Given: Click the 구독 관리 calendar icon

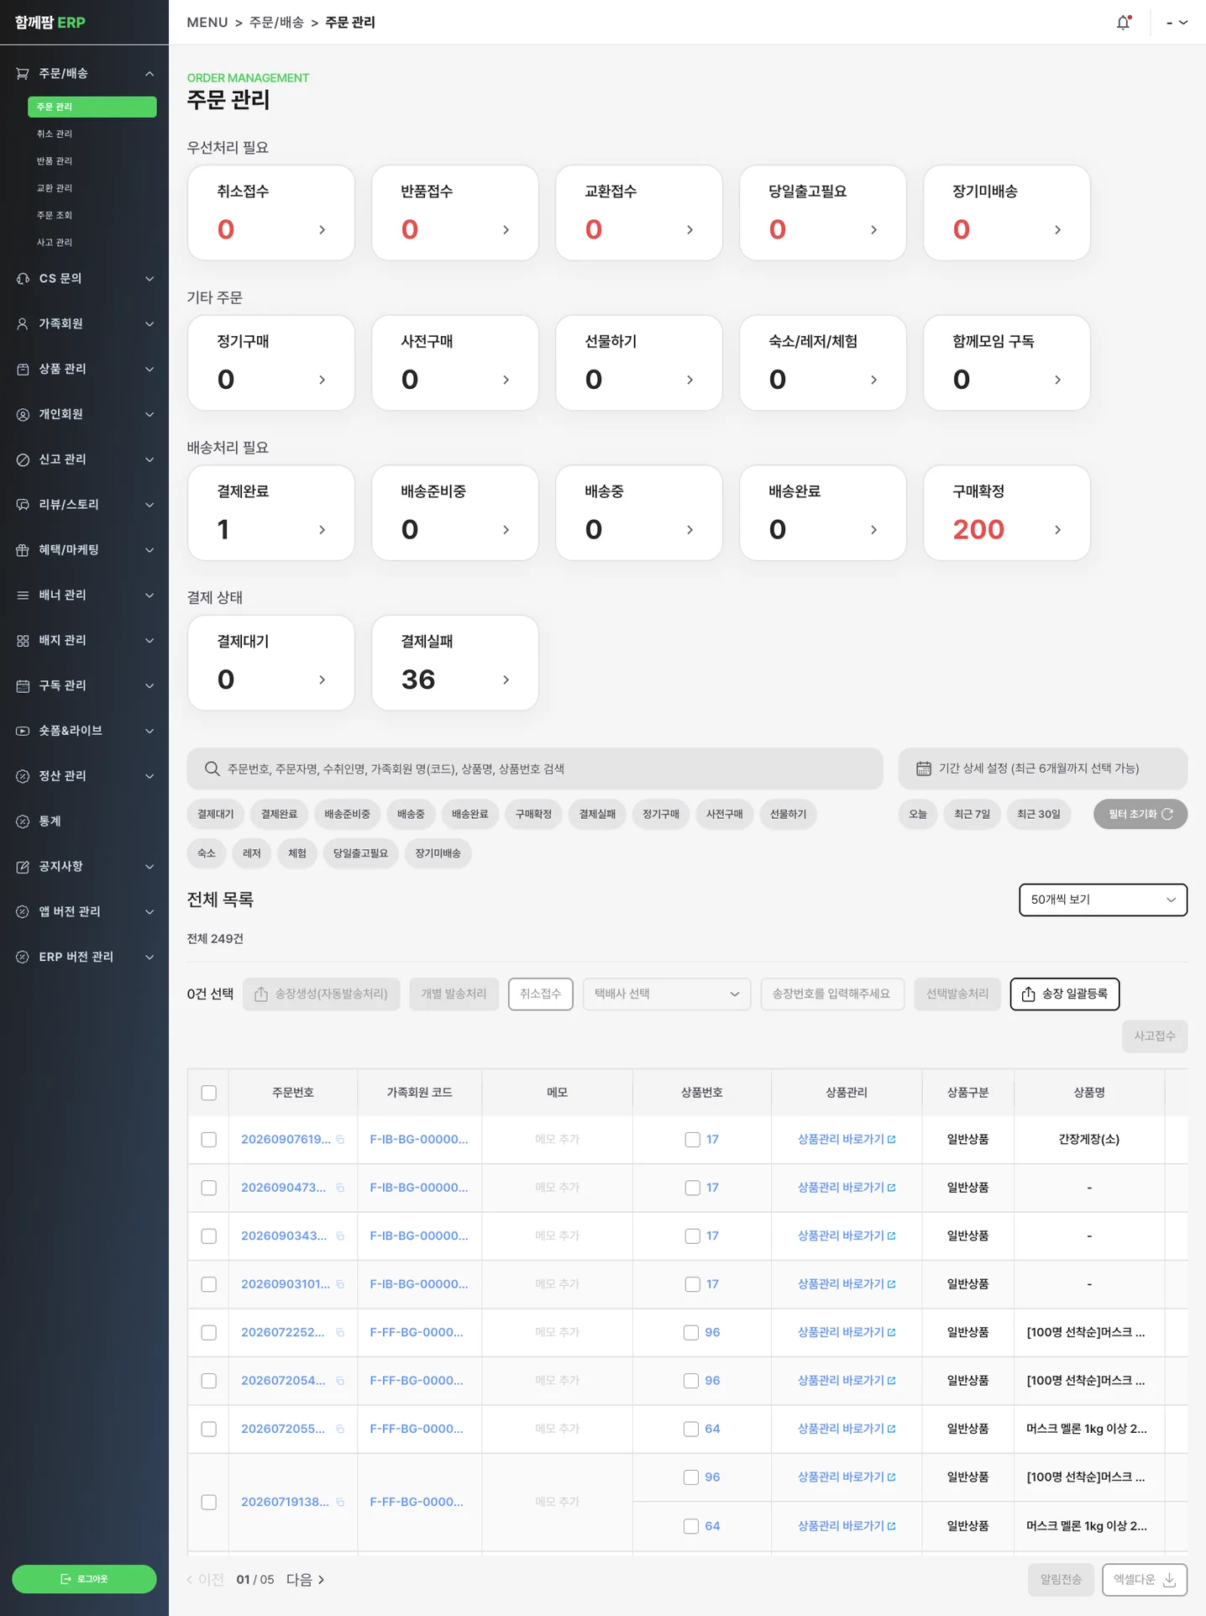Looking at the screenshot, I should (23, 686).
